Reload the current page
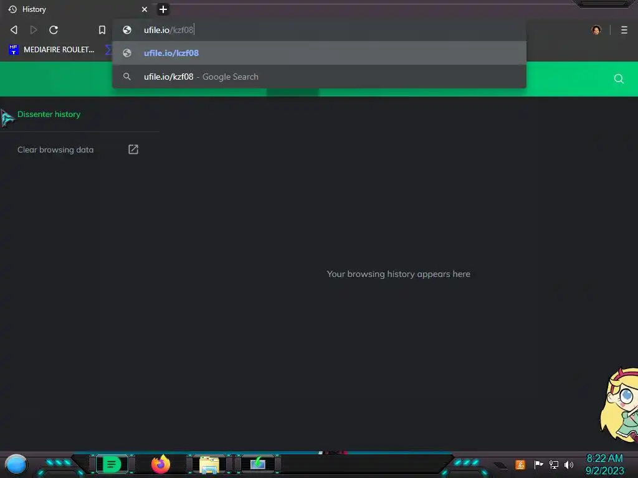The height and width of the screenshot is (478, 638). tap(54, 30)
